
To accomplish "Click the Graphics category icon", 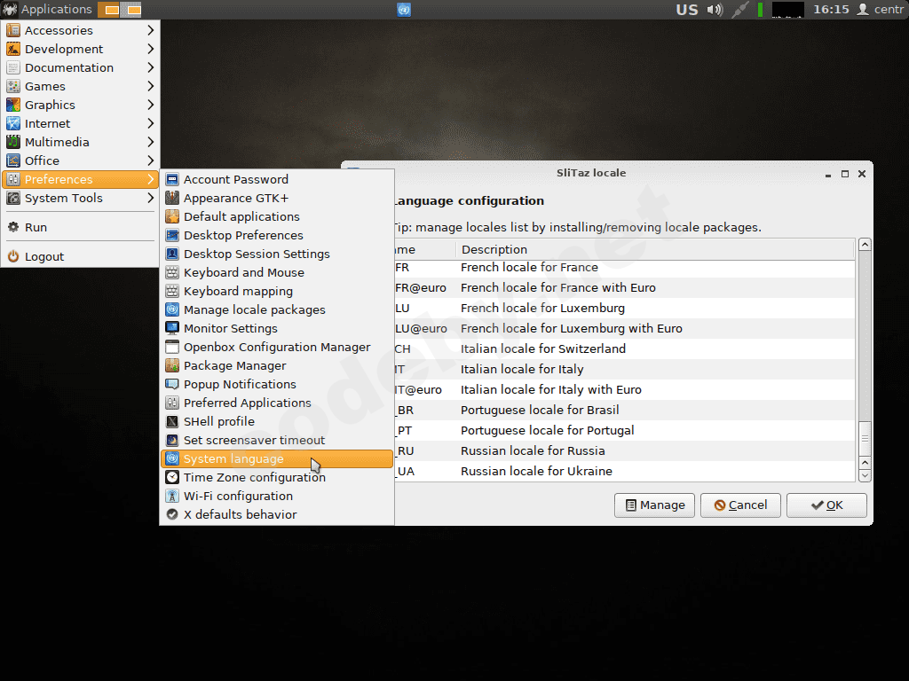I will tap(12, 105).
